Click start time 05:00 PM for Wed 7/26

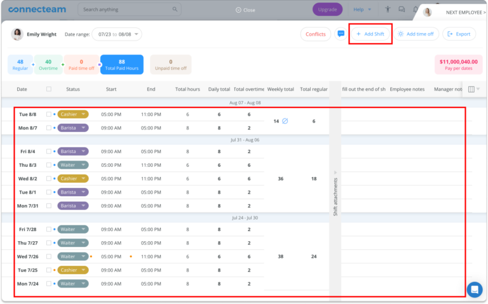pyautogui.click(x=111, y=256)
